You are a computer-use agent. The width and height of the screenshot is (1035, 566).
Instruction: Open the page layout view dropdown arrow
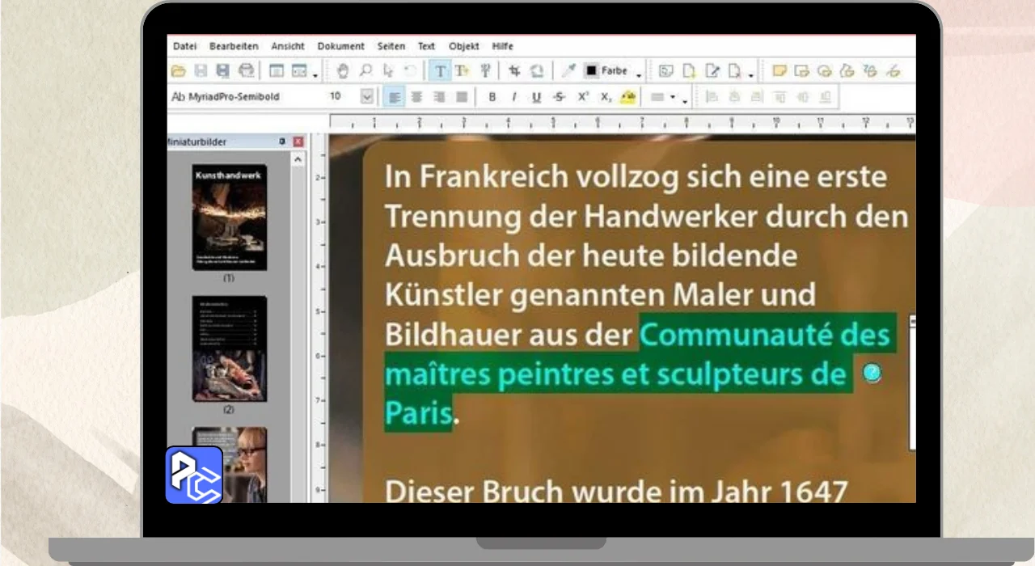coord(315,74)
